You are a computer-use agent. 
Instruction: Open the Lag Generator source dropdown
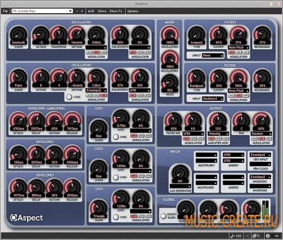(180, 186)
